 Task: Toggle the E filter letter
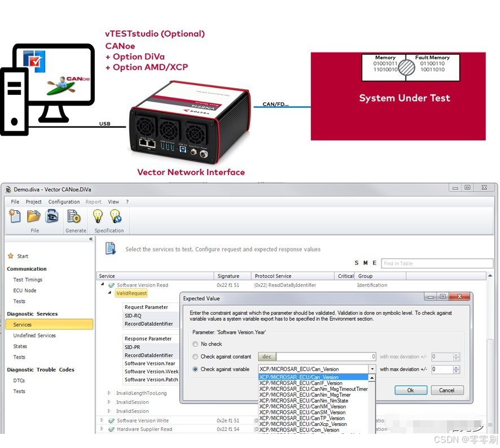[x=375, y=263]
